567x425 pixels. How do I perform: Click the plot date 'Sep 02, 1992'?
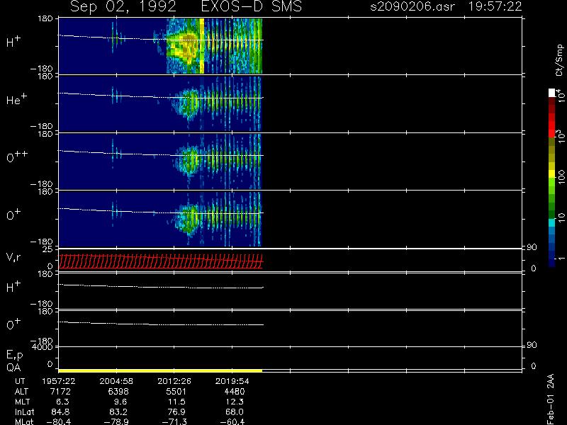tap(123, 6)
